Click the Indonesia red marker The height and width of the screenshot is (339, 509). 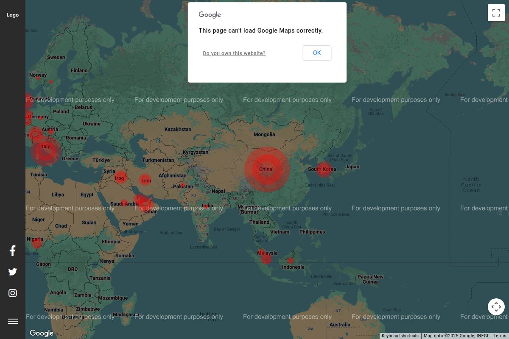291,261
